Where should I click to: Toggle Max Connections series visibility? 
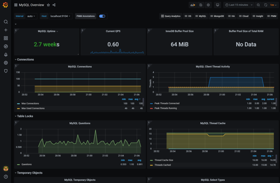point(30,104)
